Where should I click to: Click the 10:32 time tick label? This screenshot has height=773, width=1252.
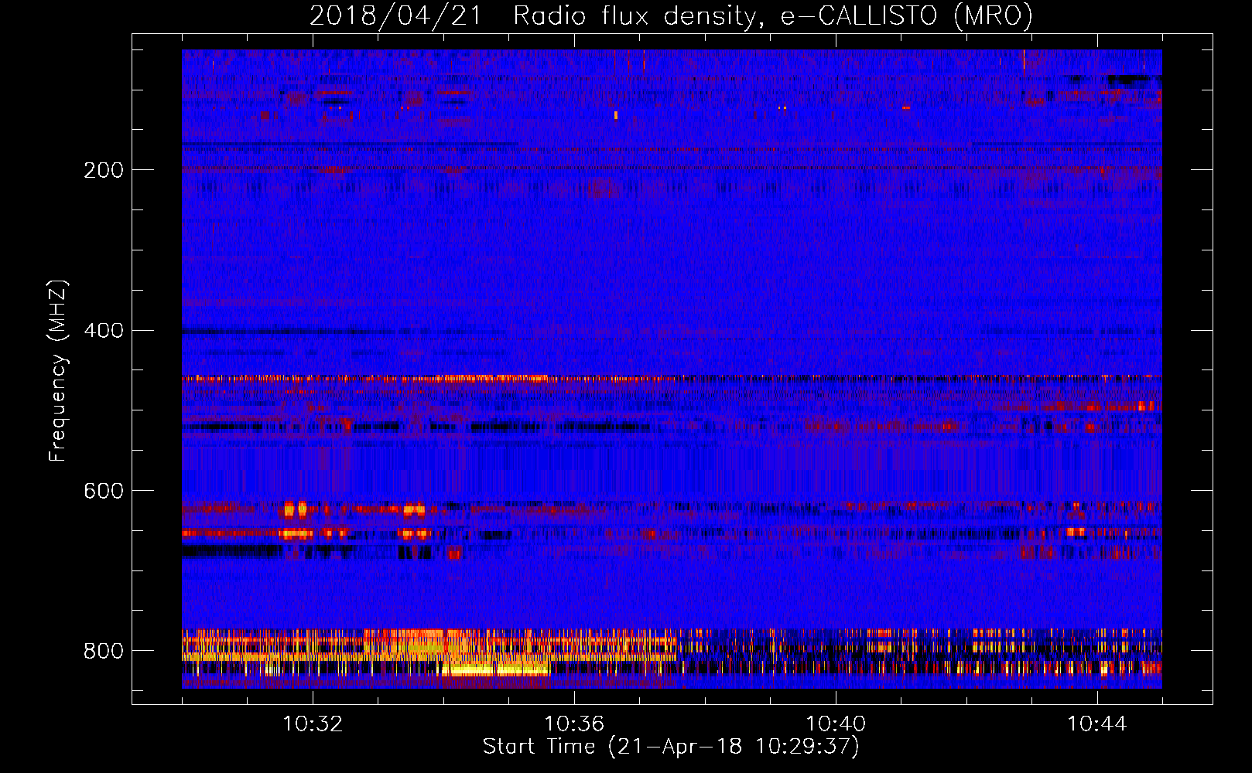coord(313,724)
